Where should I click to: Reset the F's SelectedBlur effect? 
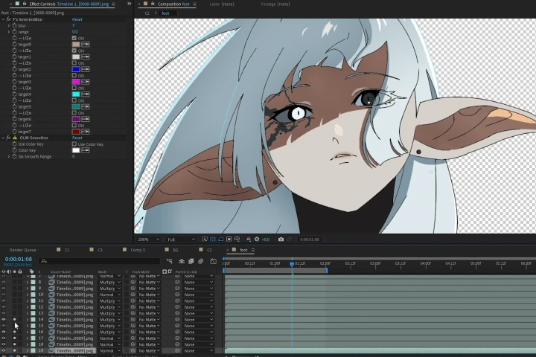coord(77,19)
